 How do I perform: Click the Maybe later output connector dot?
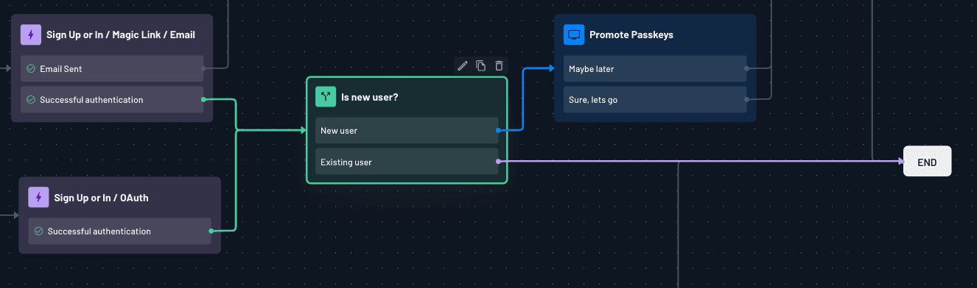pos(747,69)
